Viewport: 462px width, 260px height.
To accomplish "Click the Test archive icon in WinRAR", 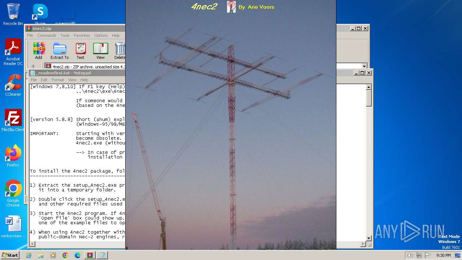I will [x=80, y=51].
